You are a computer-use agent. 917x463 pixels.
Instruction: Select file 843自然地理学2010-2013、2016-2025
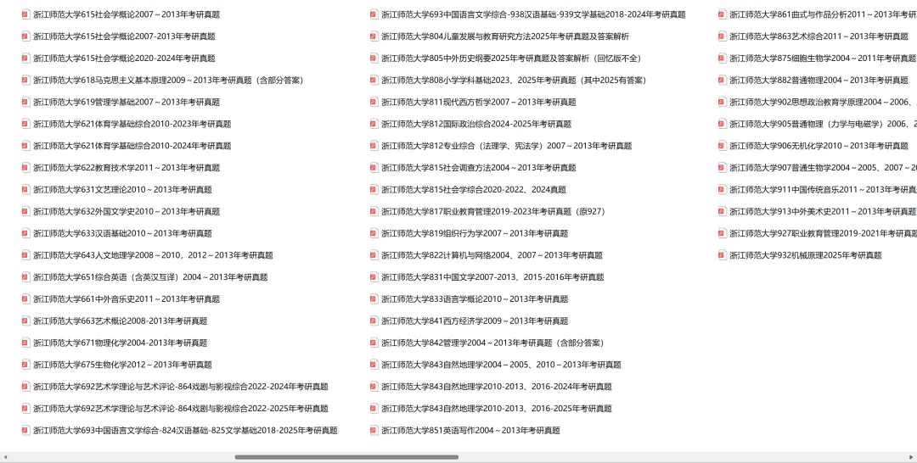pyautogui.click(x=492, y=409)
